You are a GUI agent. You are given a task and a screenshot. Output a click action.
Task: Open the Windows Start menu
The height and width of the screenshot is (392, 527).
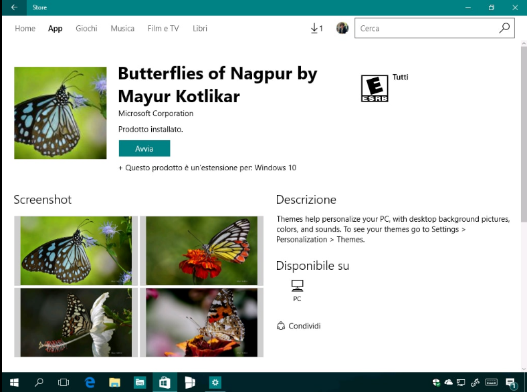click(x=14, y=382)
